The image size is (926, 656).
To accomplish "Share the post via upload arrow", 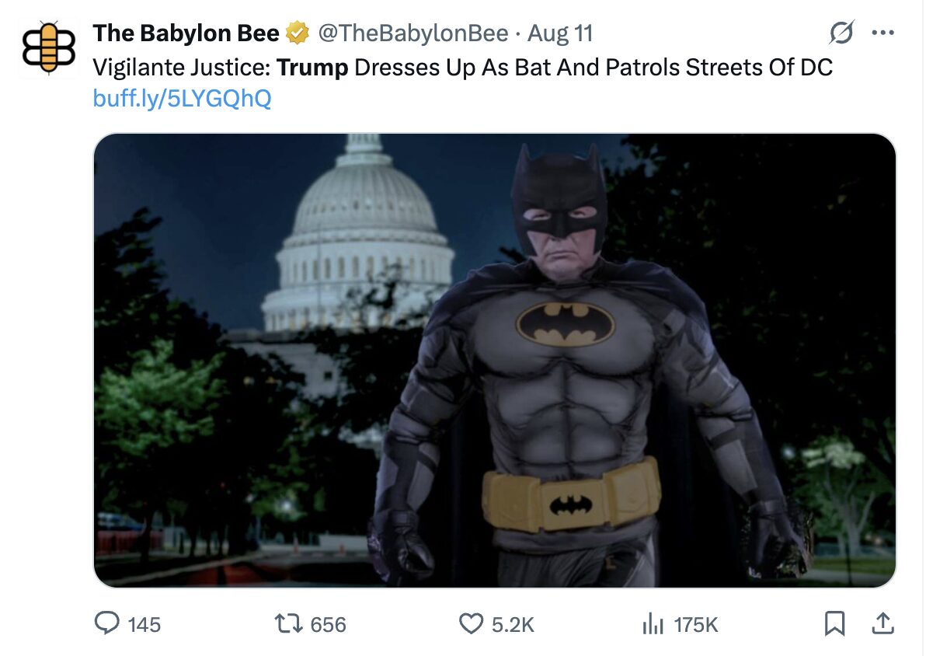I will [882, 623].
